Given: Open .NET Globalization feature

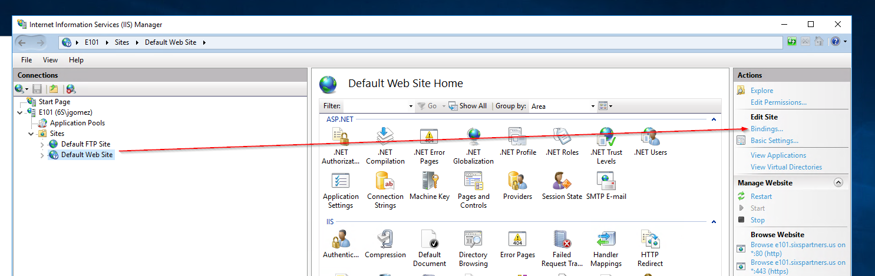Looking at the screenshot, I should click(473, 146).
